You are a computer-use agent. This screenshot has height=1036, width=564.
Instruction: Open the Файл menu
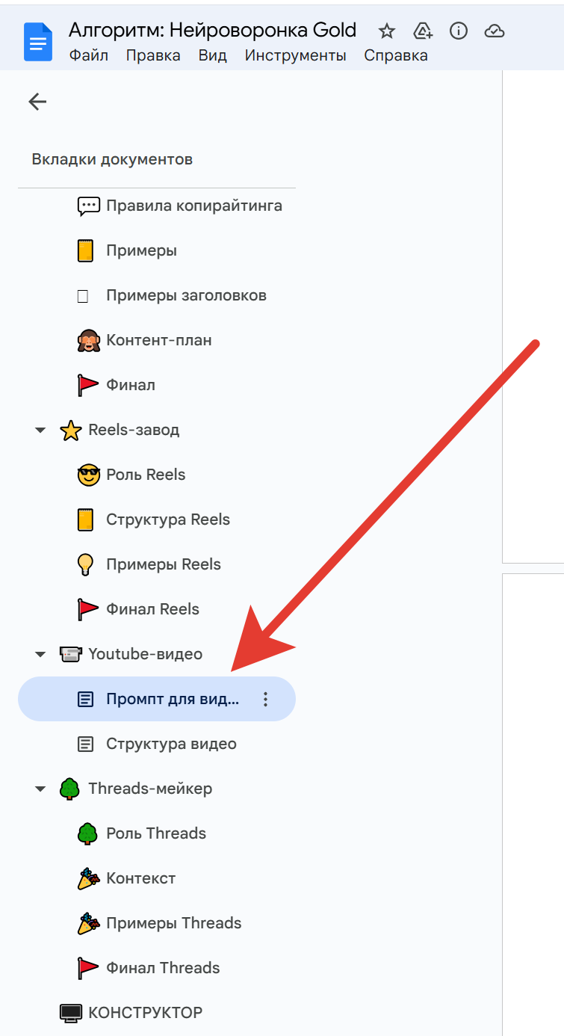click(88, 55)
